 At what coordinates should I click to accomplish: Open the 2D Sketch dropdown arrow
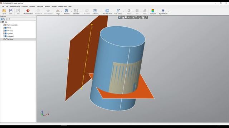(x=81, y=12)
